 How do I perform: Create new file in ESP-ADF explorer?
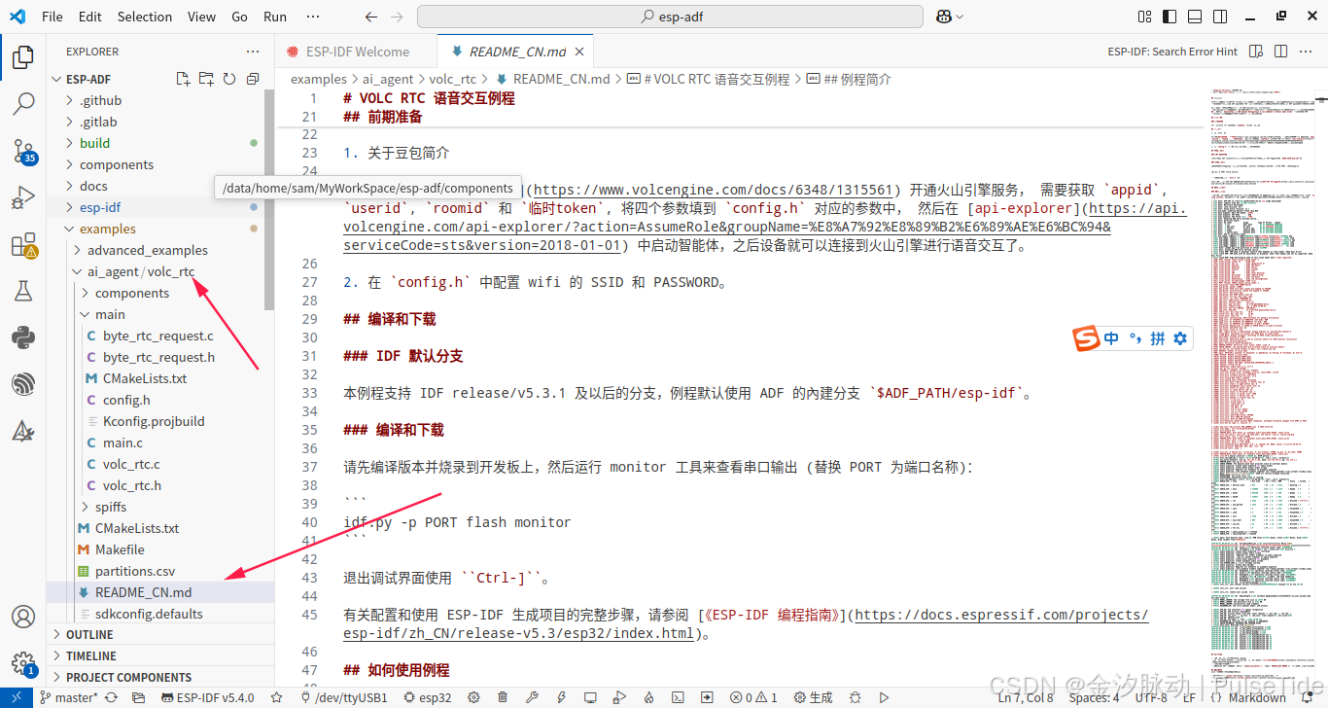[x=183, y=79]
